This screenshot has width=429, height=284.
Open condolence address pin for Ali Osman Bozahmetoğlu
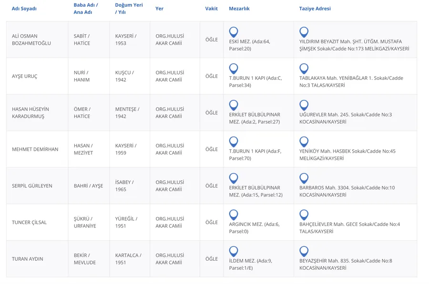(x=304, y=32)
